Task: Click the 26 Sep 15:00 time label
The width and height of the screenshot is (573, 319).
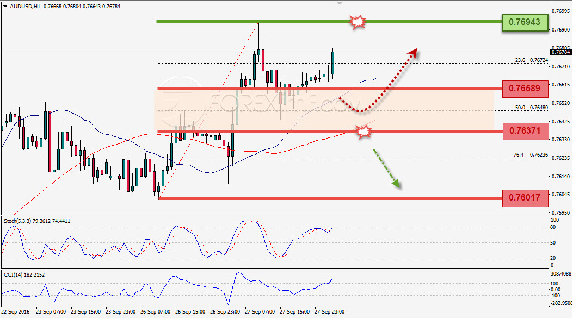Action: pyautogui.click(x=190, y=312)
